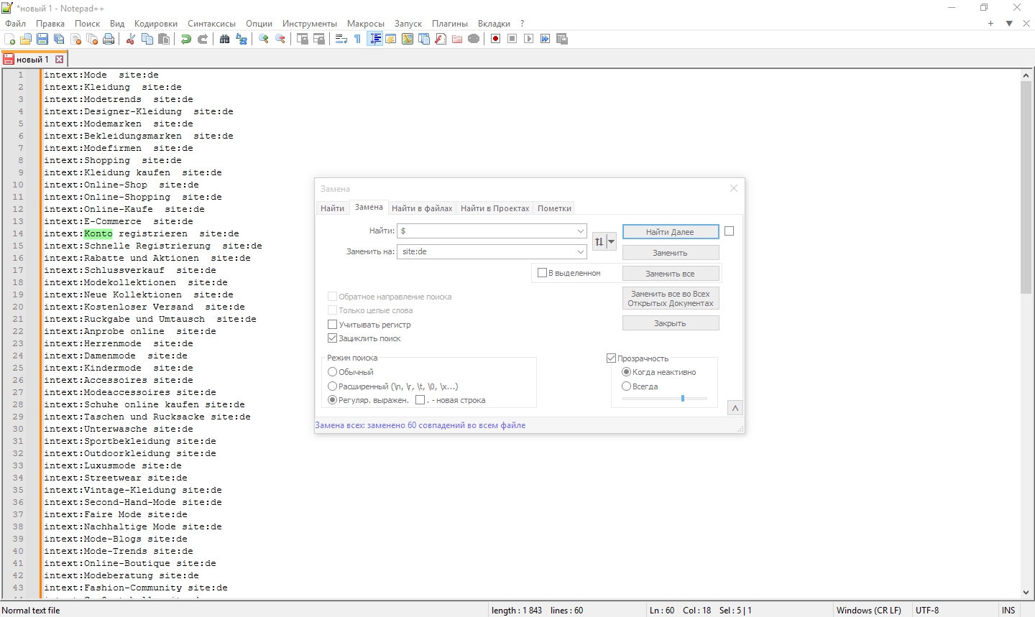Toggle Show All Characters pilcrow icon
Viewport: 1035px width, 617px height.
point(357,39)
